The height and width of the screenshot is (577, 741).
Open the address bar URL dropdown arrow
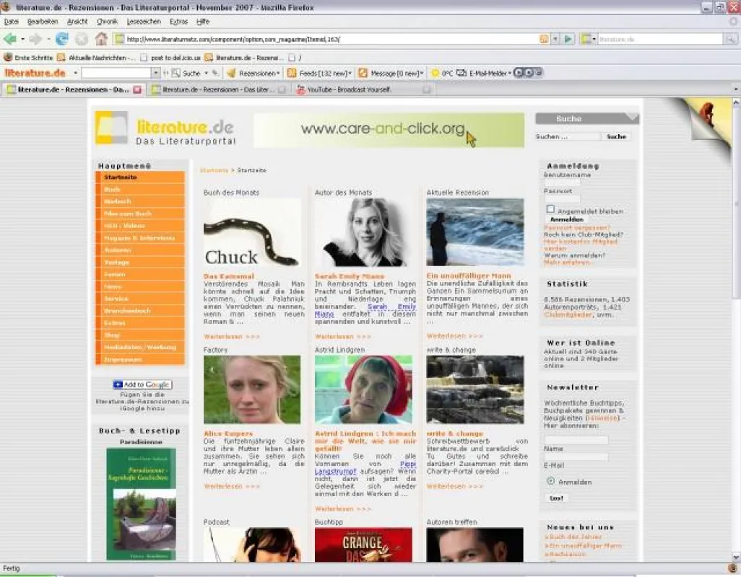coord(556,39)
